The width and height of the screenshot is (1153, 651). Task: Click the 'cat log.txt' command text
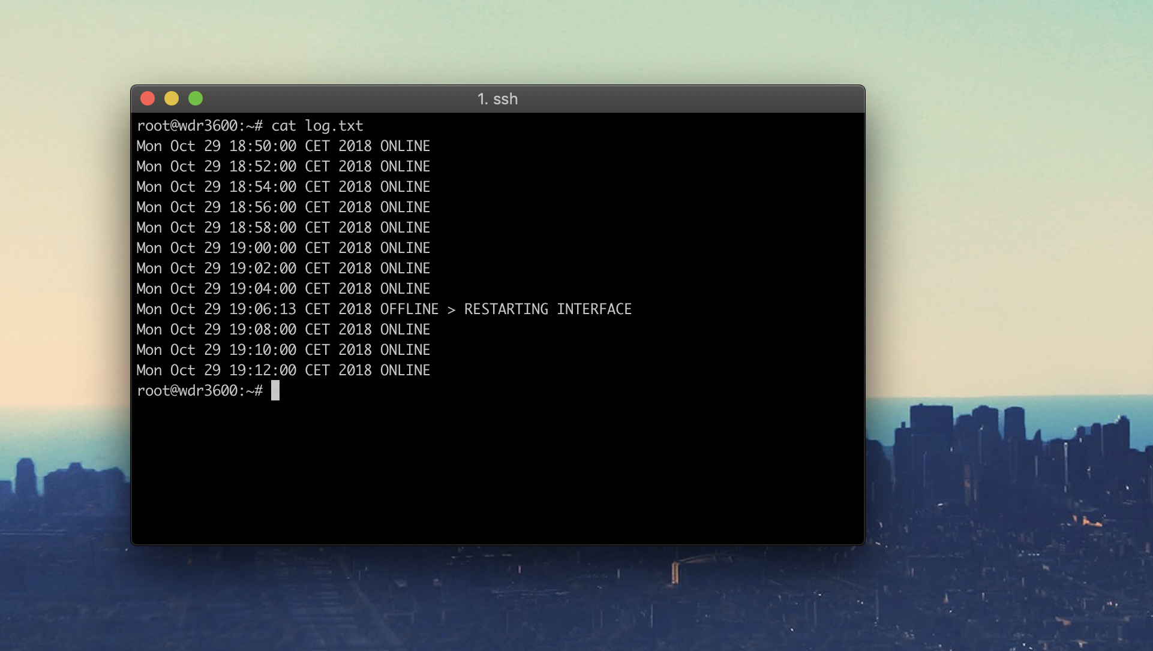(x=317, y=126)
